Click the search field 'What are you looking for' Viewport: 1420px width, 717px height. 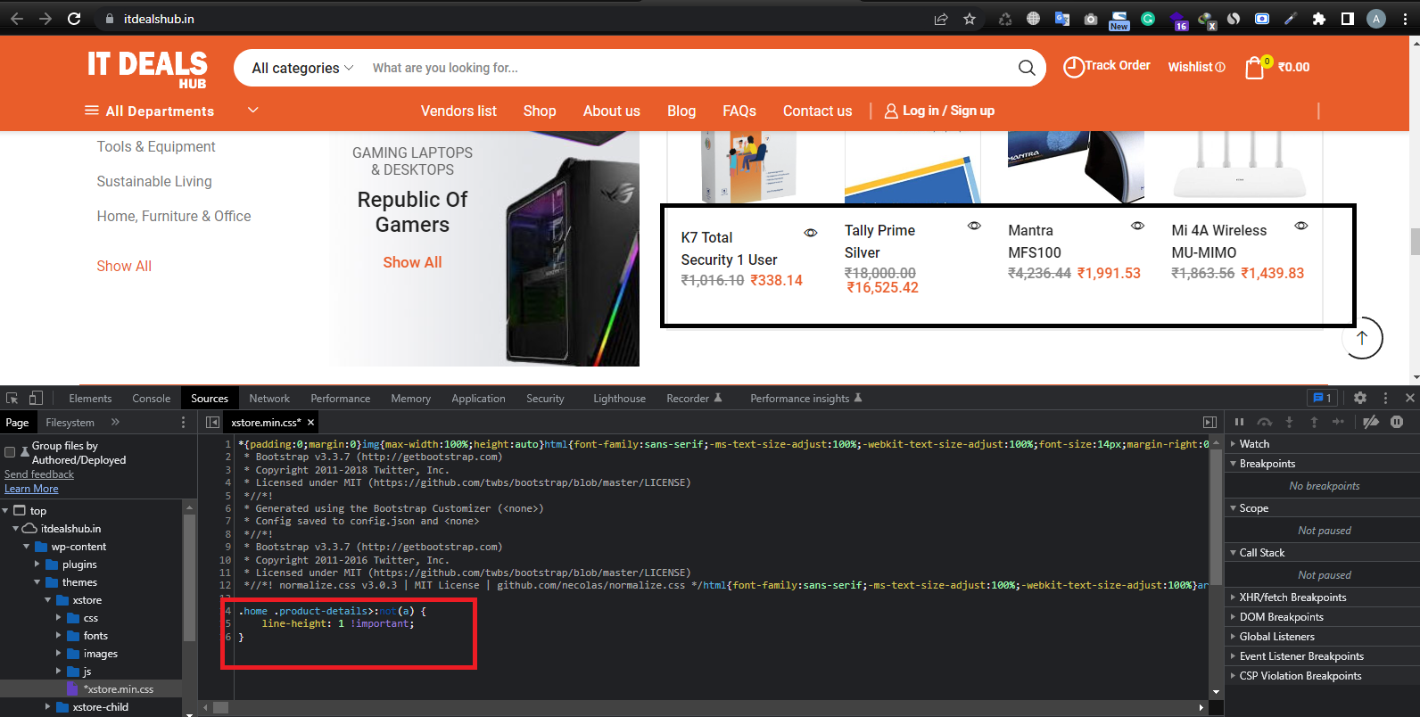(687, 68)
